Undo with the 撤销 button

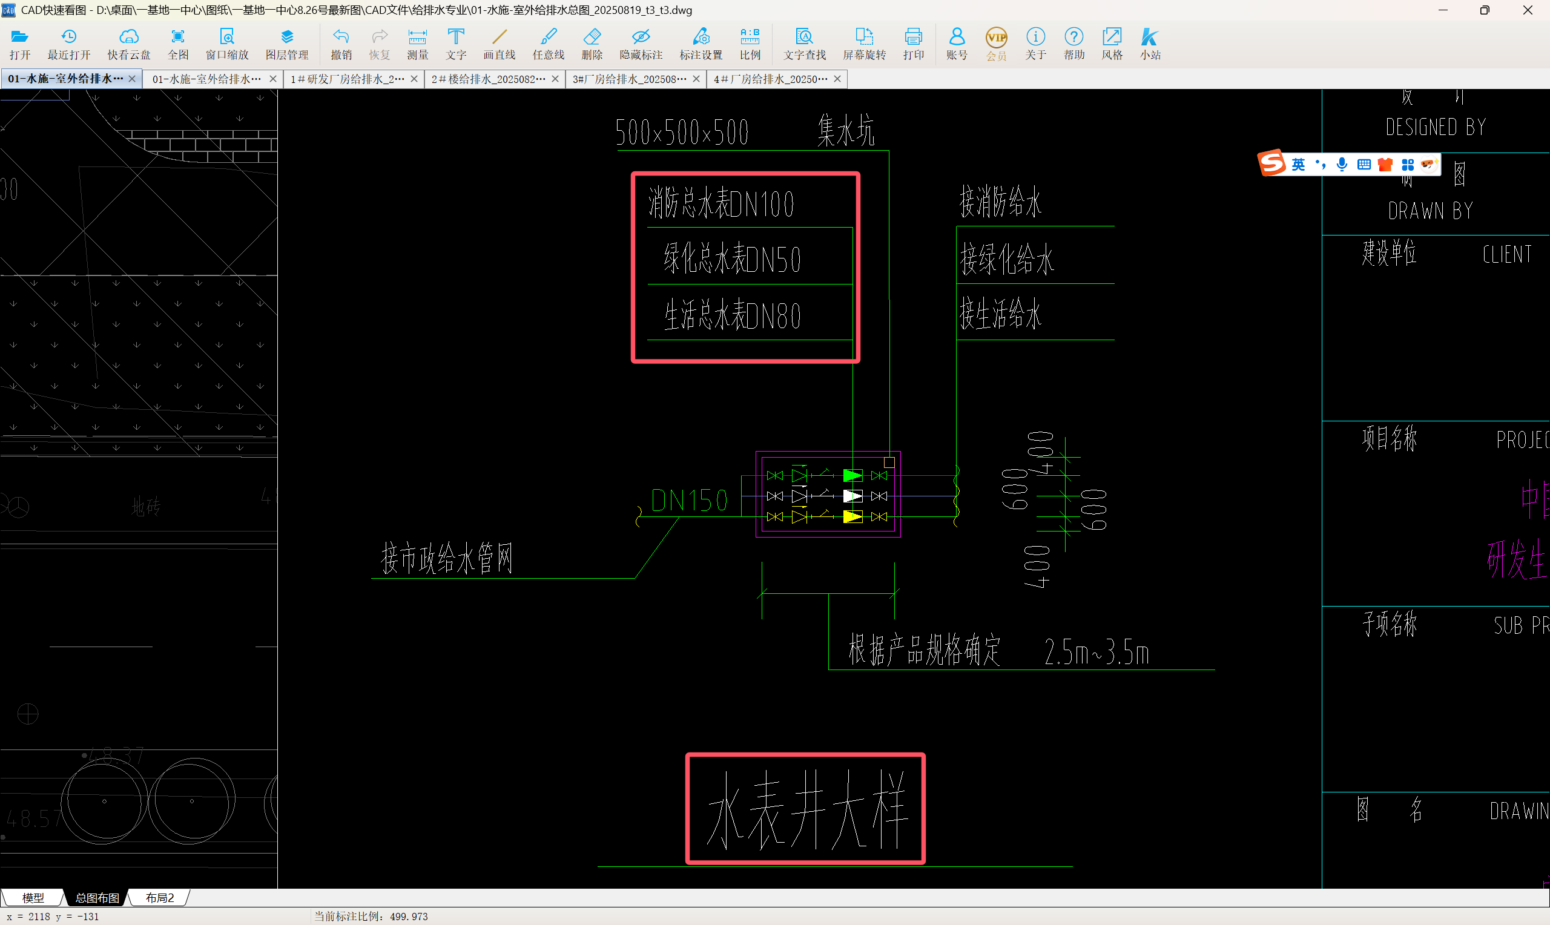coord(341,44)
